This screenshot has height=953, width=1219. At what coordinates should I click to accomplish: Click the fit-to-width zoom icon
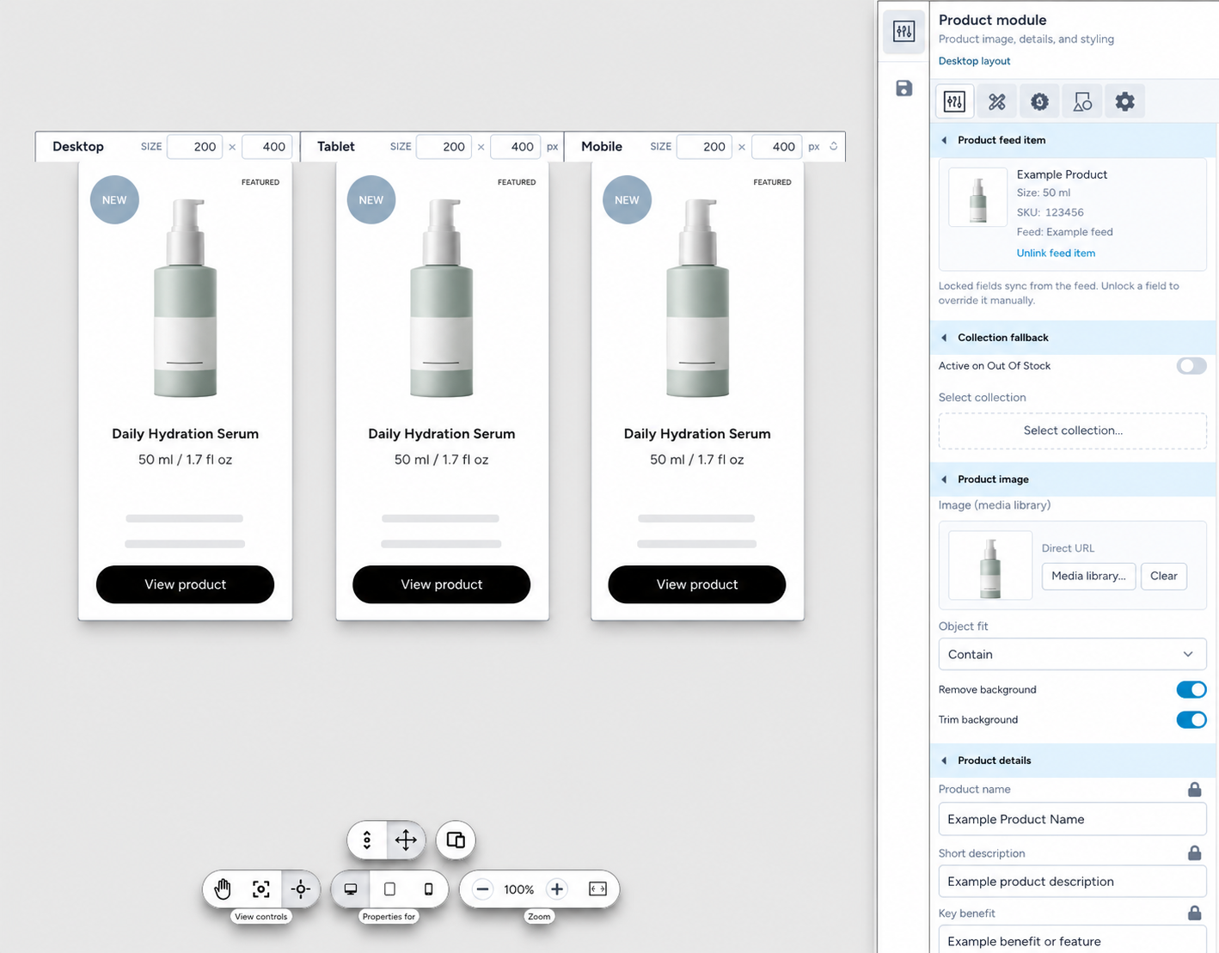point(597,889)
